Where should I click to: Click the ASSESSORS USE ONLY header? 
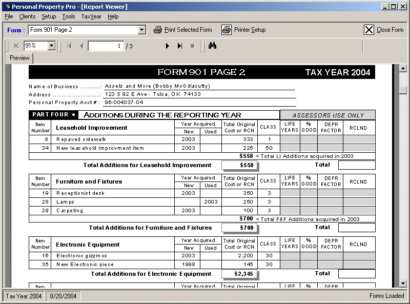click(328, 115)
